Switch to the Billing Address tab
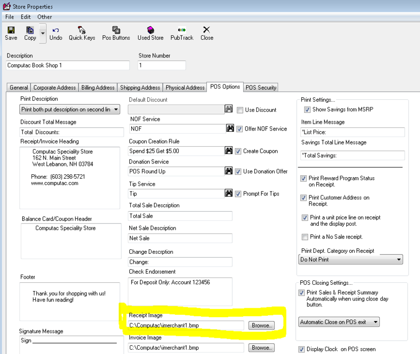Viewport: 420px width, 354px height. [x=98, y=87]
